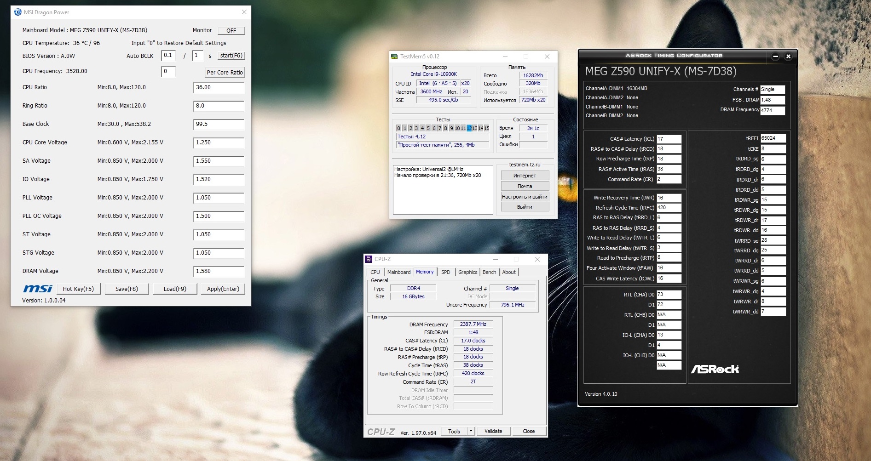871x461 pixels.
Task: Switch to the SPD tab in CPU-Z
Action: (445, 272)
